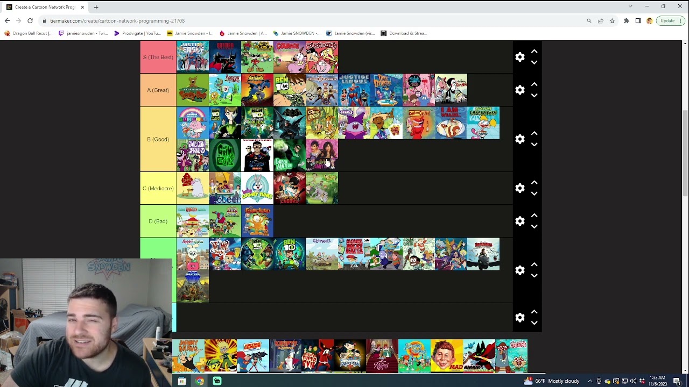Open the Chrome icon in the taskbar
Viewport: 689px width, 387px height.
200,381
